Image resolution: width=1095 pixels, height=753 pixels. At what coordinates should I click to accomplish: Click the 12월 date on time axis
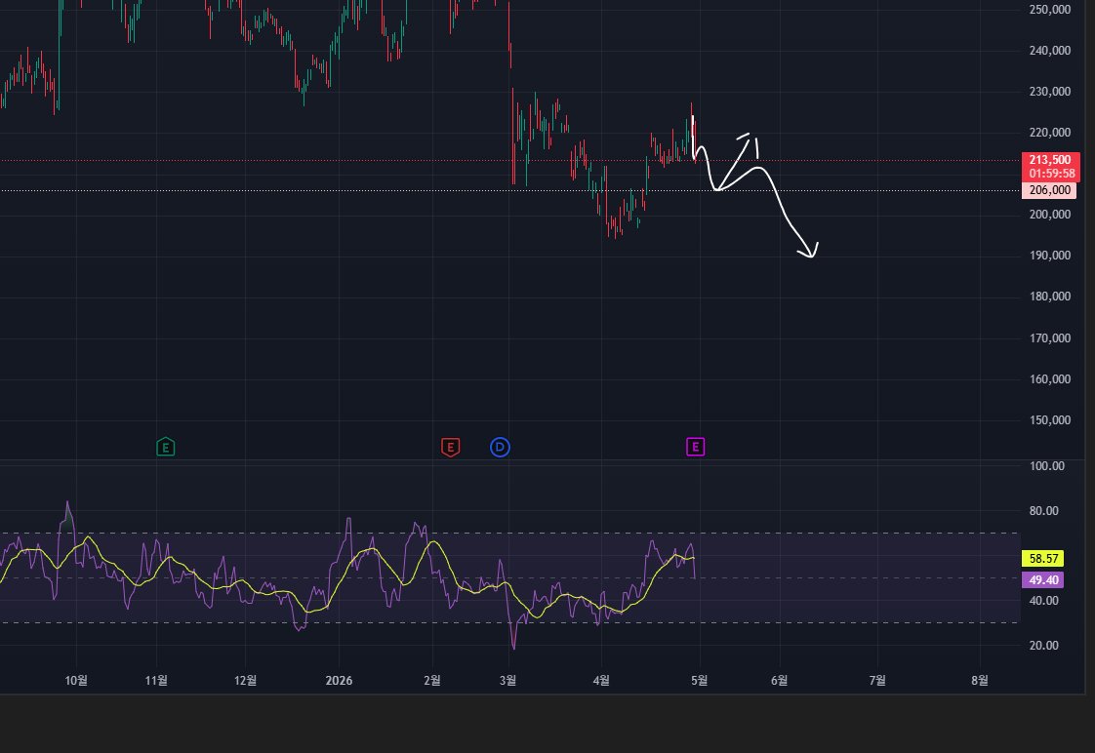pyautogui.click(x=245, y=681)
